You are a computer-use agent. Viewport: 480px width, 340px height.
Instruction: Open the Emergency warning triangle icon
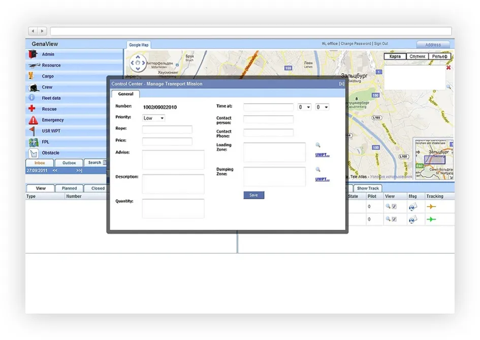point(33,120)
